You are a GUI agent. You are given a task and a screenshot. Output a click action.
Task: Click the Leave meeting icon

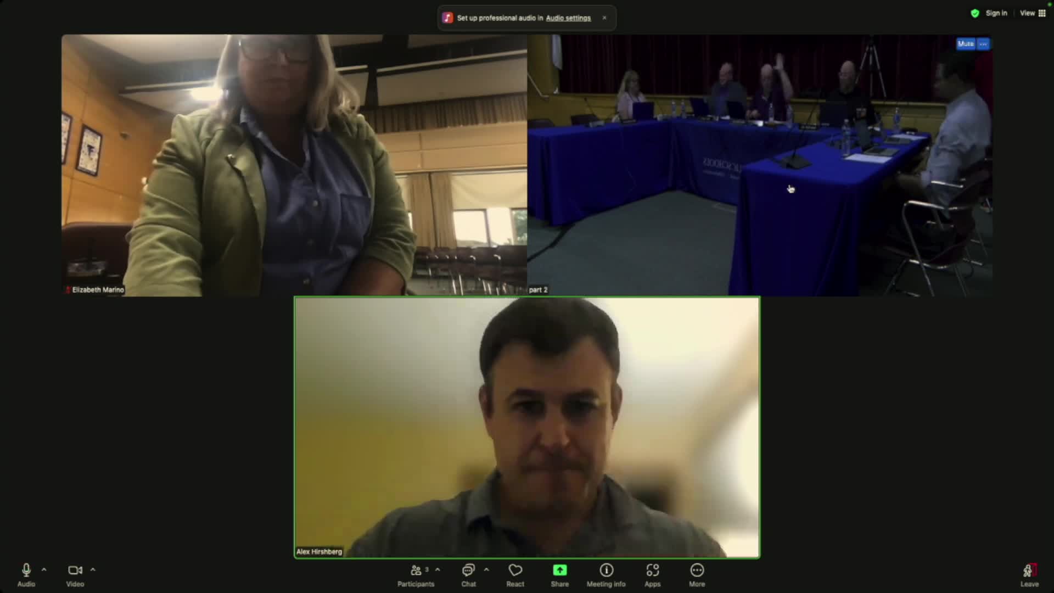tap(1029, 571)
